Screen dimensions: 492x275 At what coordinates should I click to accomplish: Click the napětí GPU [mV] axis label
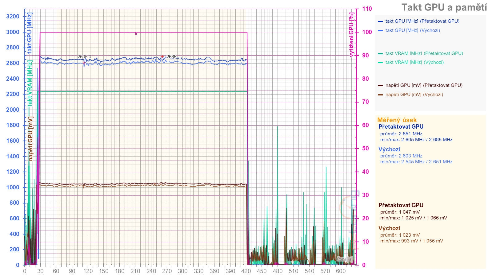(x=30, y=138)
